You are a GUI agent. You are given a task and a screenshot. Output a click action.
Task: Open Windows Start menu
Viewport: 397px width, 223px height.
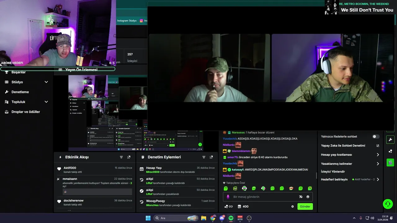tap(148, 218)
